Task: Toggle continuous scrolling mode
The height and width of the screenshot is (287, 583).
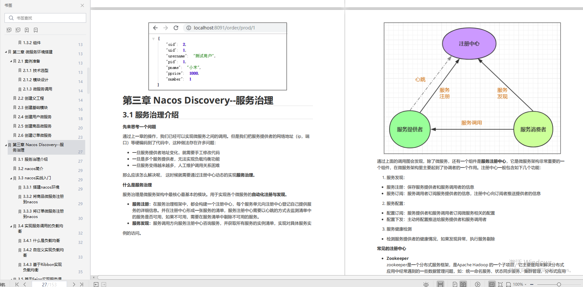Action: 440,284
